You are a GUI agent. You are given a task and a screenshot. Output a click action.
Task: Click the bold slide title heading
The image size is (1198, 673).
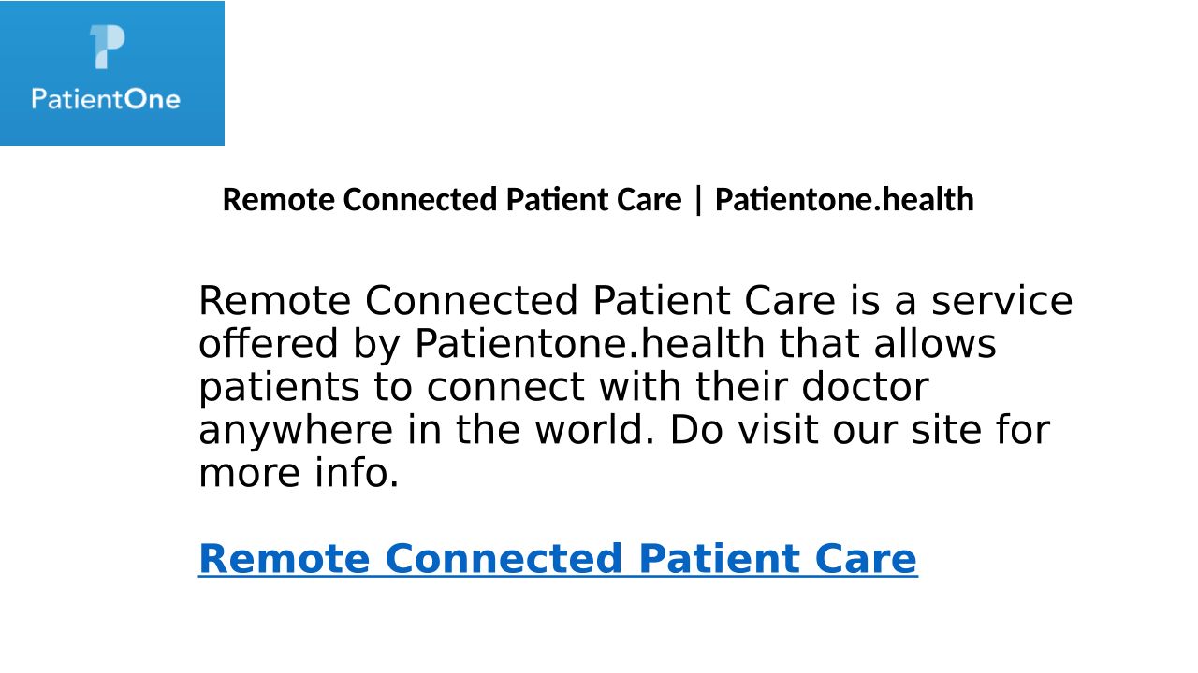tap(597, 200)
